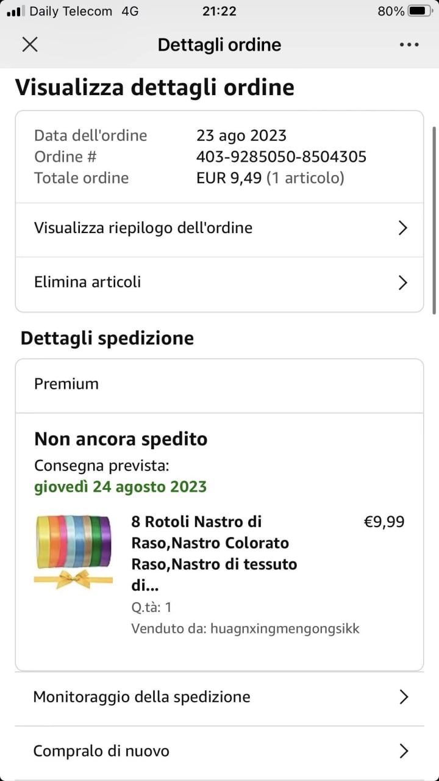Image resolution: width=439 pixels, height=781 pixels.
Task: Close the order details page
Action: pos(30,45)
